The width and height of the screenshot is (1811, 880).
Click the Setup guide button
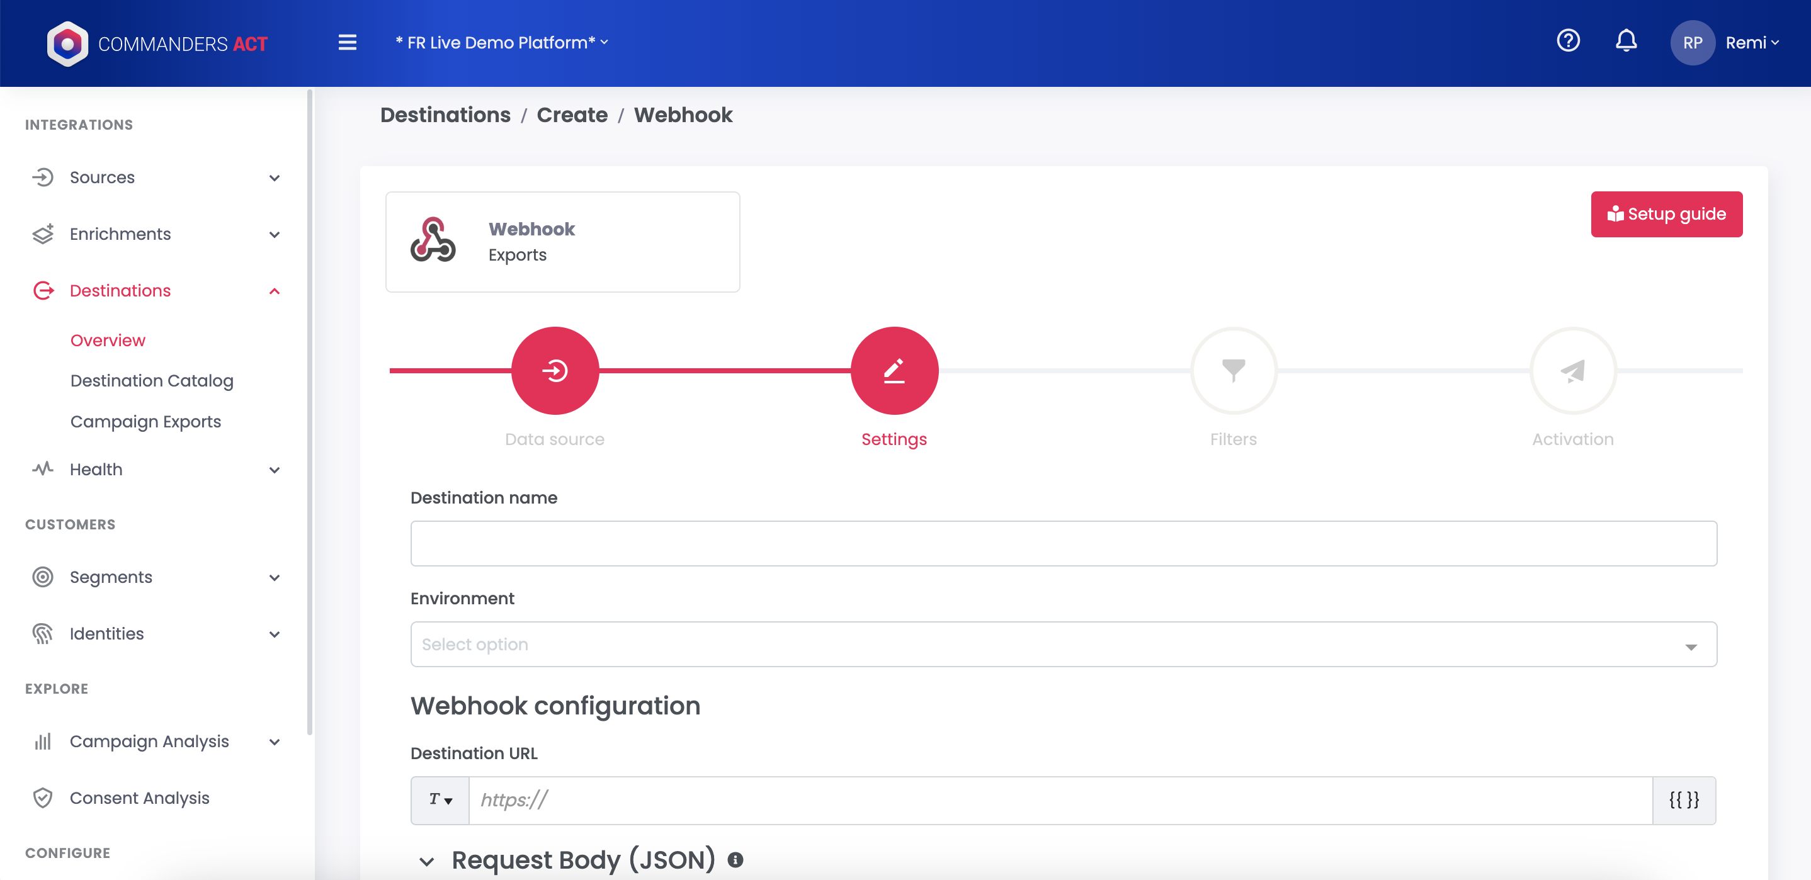(1666, 215)
